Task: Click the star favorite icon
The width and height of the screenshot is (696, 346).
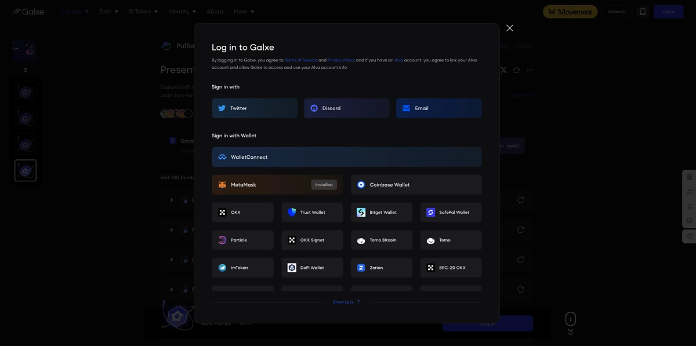Action: point(517,70)
